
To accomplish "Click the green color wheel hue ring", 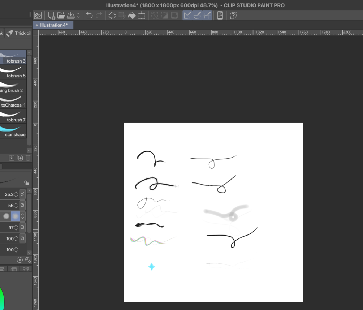I will [2, 299].
